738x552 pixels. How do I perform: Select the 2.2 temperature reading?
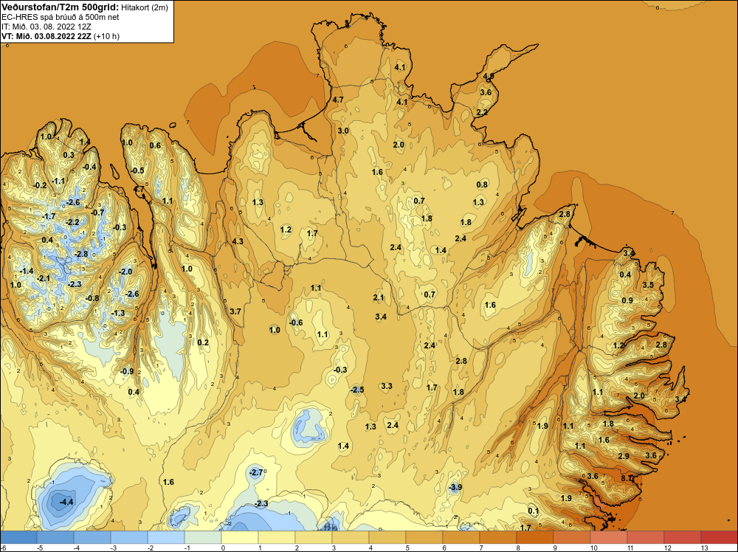point(482,112)
